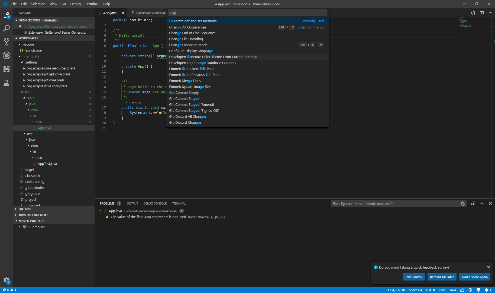
Task: Maximize the panel with the chevron up icon
Action: 482,203
